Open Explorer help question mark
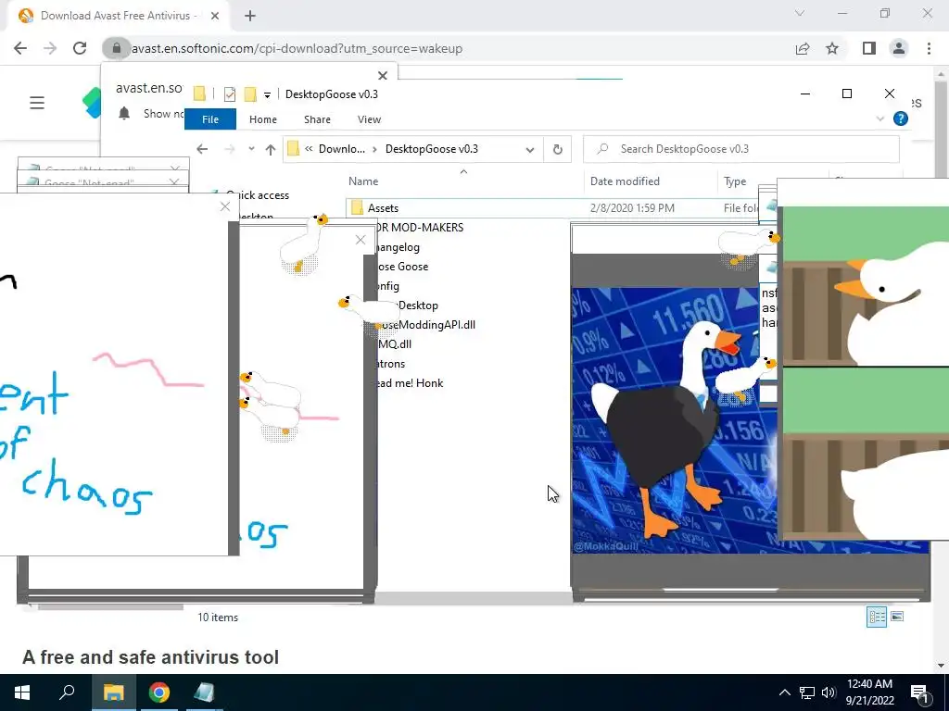 (901, 119)
